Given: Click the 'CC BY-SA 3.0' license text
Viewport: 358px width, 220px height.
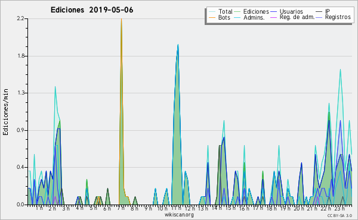Looking at the screenshot, I should (x=340, y=215).
